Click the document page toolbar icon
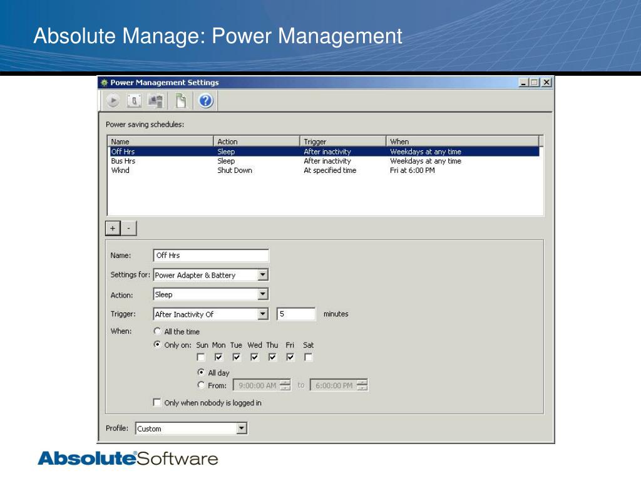The image size is (641, 481). [181, 101]
